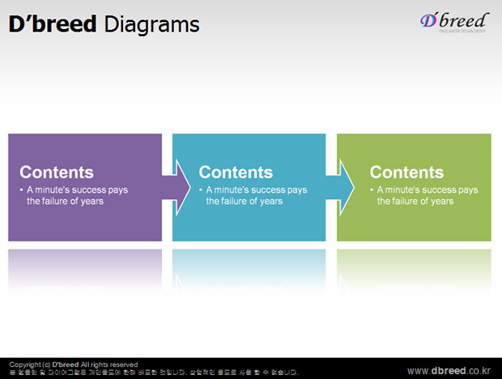
Task: Select the Contents heading in the purple box
Action: point(57,172)
